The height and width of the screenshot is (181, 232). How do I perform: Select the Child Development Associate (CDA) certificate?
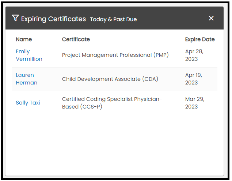[x=110, y=79]
